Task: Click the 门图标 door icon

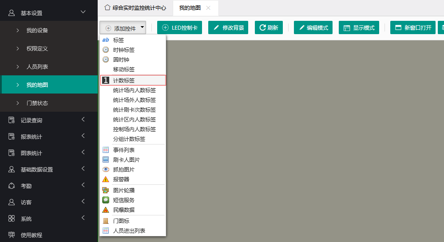Action: [x=106, y=221]
